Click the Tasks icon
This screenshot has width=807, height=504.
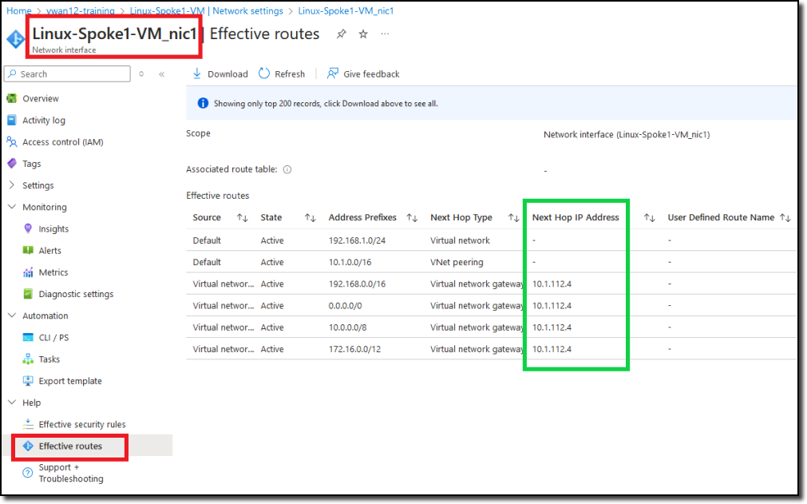[28, 359]
